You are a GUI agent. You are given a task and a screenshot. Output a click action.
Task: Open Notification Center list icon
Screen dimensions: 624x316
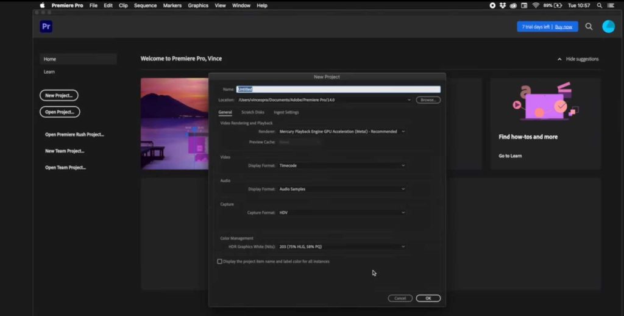(x=611, y=5)
